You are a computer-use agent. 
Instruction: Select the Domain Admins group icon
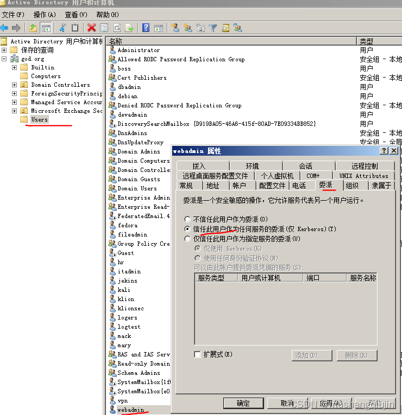point(112,151)
